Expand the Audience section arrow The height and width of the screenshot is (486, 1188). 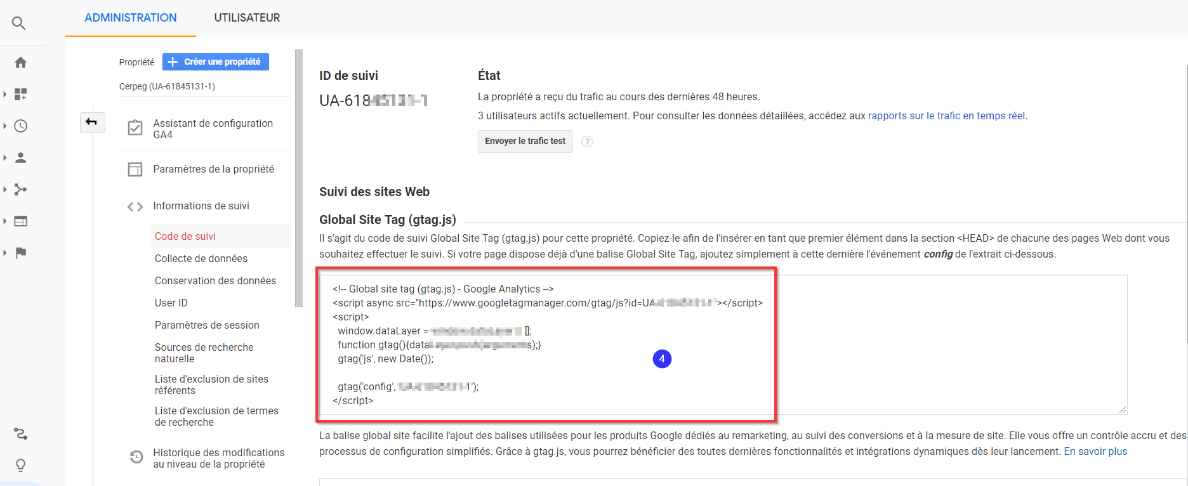point(5,157)
